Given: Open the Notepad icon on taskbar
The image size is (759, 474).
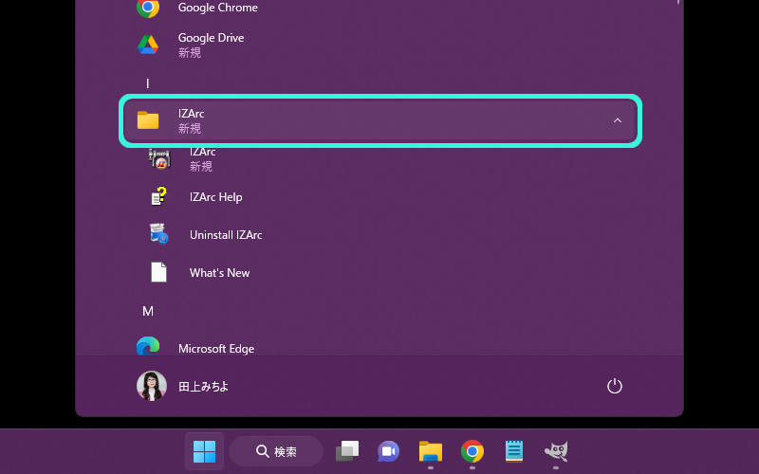Looking at the screenshot, I should click(x=513, y=451).
